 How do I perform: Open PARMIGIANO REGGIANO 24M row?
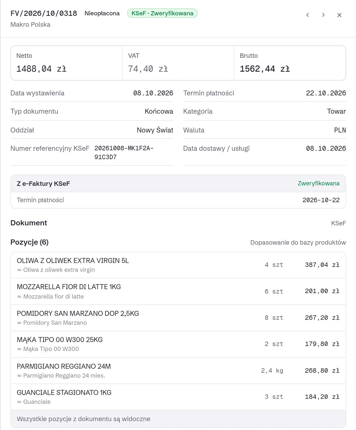point(178,371)
